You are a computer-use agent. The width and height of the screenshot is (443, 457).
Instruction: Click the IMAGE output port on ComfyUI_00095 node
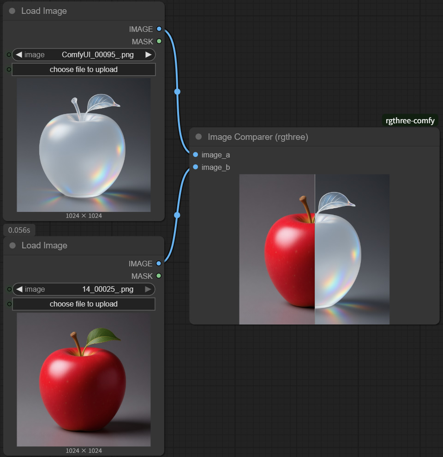pos(159,29)
